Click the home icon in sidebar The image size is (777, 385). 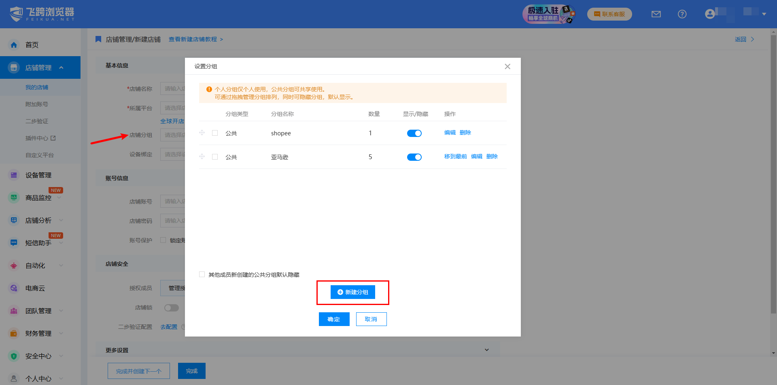(14, 45)
